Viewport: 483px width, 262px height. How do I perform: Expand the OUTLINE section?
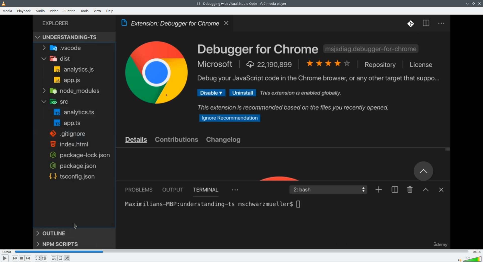(74, 233)
